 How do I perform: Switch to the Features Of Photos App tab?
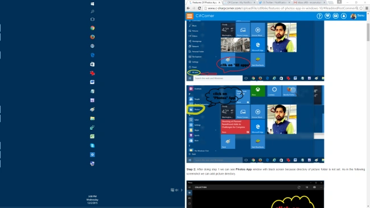[204, 2]
